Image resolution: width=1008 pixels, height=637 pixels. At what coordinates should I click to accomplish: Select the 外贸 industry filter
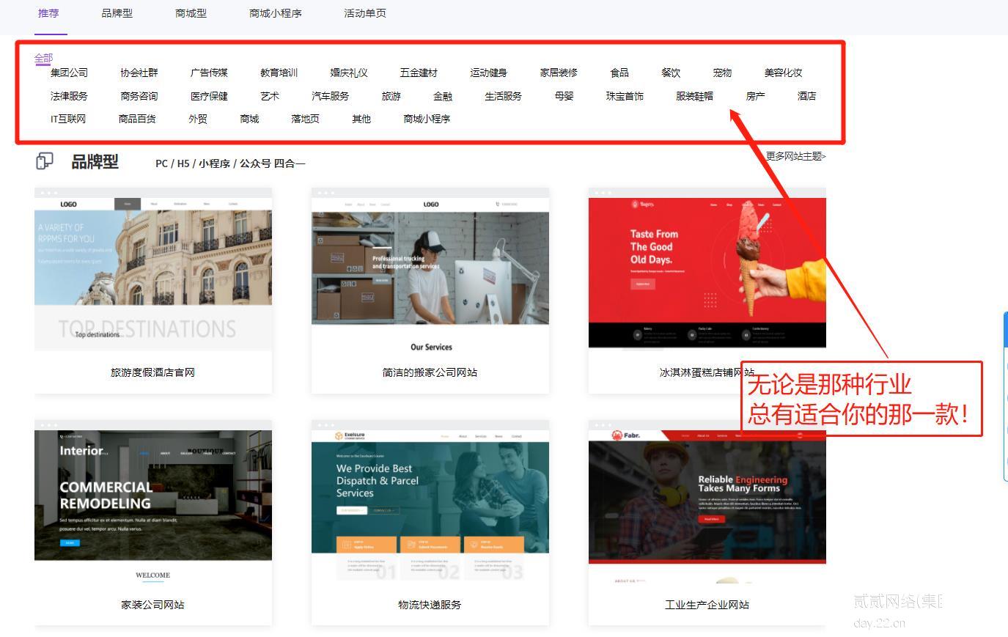[x=198, y=119]
